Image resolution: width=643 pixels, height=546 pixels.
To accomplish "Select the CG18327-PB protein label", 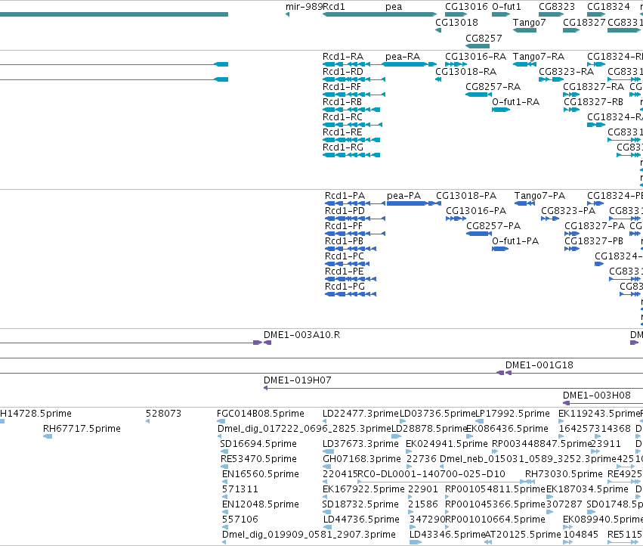I will pos(594,241).
